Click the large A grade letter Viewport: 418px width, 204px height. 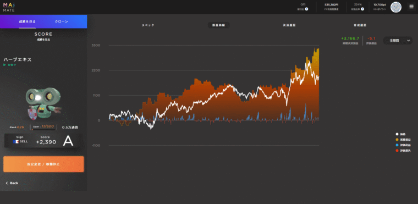click(x=68, y=141)
